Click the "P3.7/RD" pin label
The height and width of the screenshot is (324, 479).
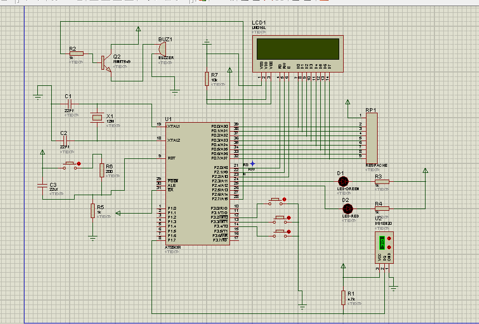[221, 240]
